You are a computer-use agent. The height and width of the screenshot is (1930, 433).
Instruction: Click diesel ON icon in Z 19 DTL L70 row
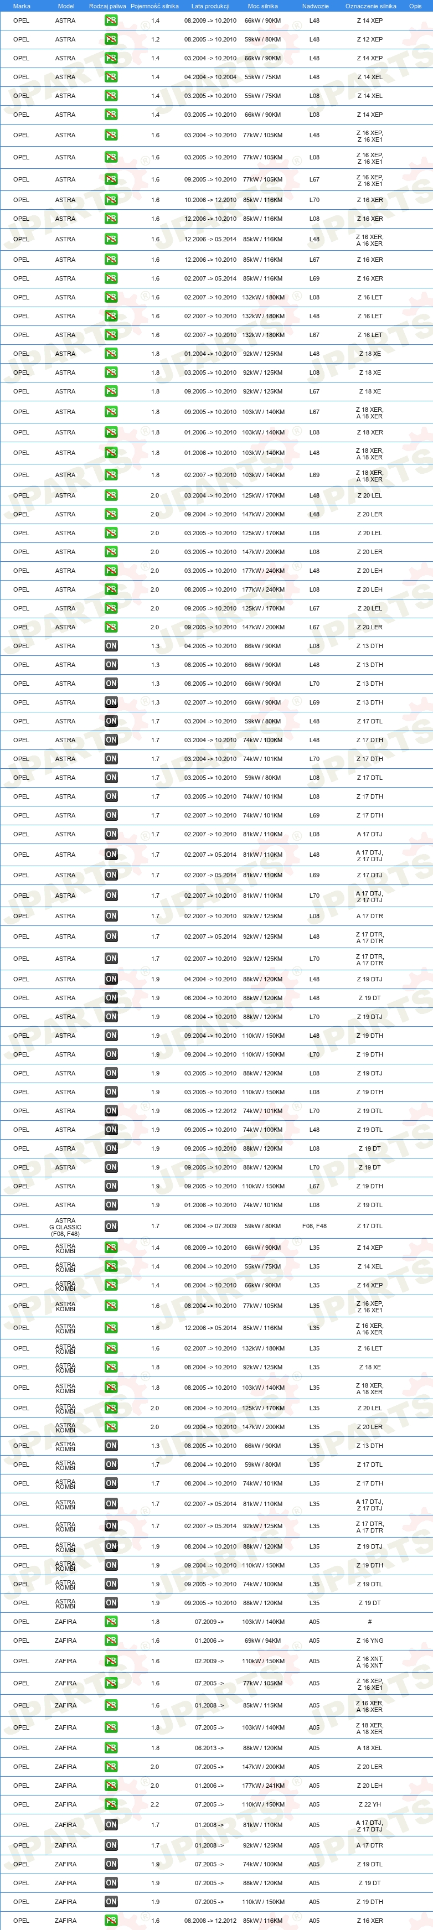pos(111,1110)
